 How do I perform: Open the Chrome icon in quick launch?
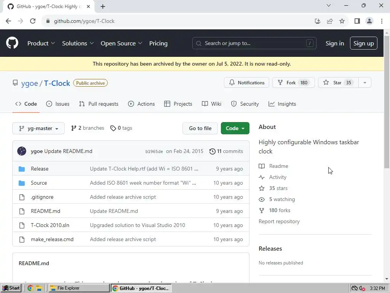coord(30,288)
